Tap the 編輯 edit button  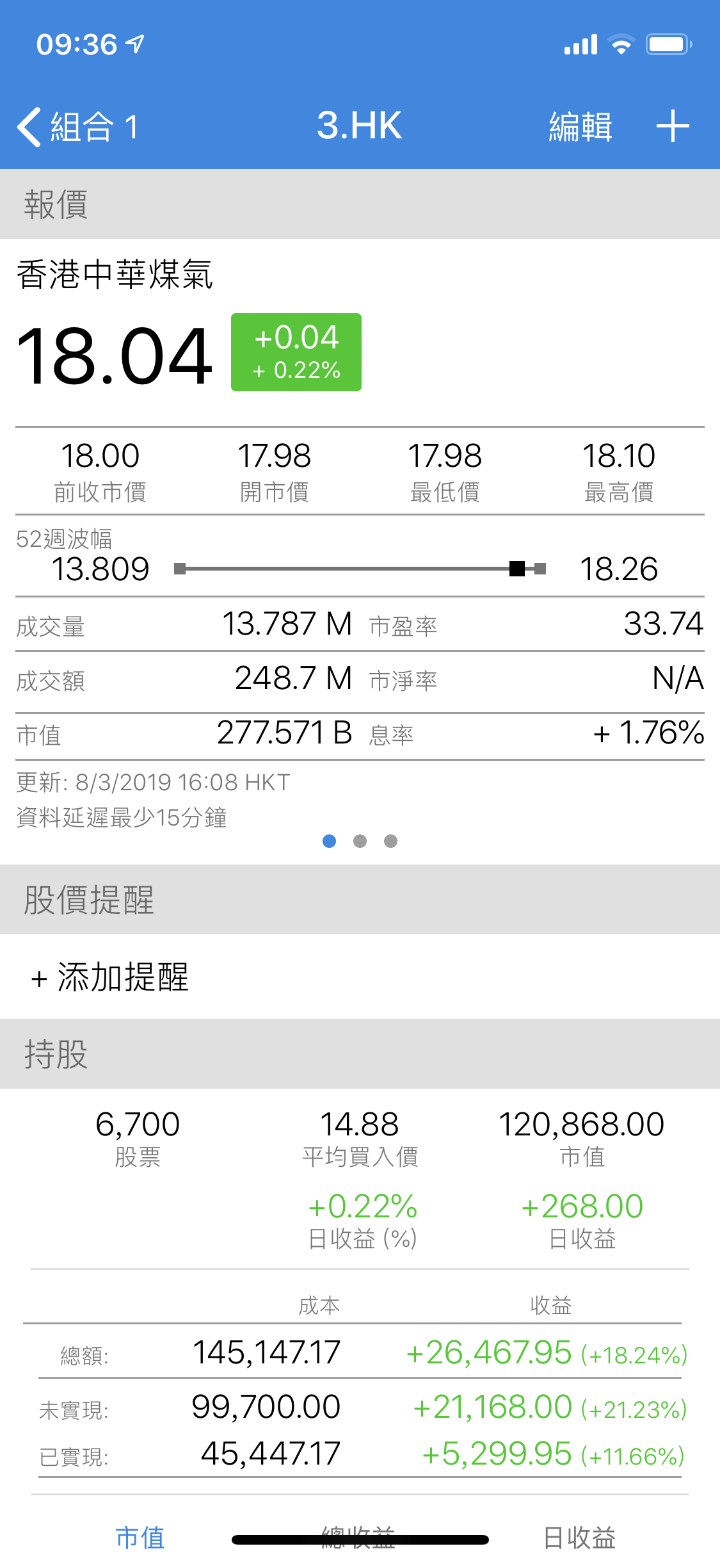[580, 126]
